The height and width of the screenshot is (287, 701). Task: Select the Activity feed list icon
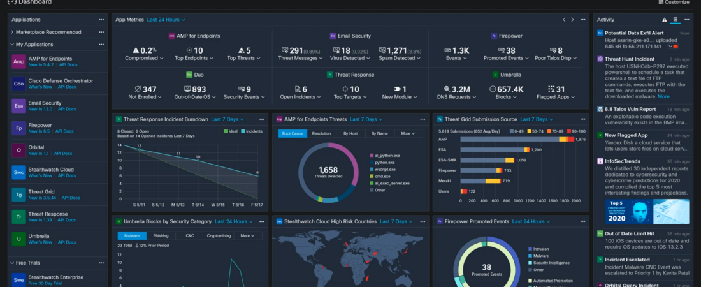pyautogui.click(x=676, y=20)
